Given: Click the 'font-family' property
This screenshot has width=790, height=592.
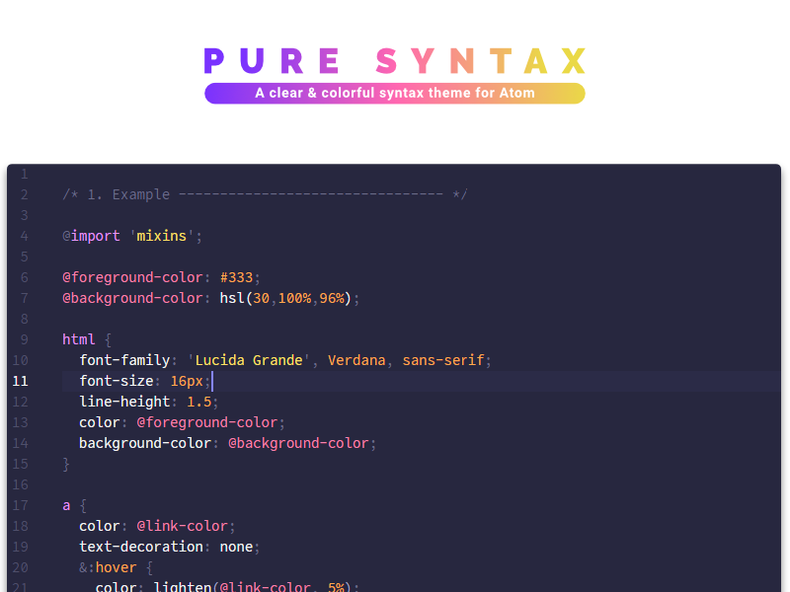Looking at the screenshot, I should click(x=124, y=360).
